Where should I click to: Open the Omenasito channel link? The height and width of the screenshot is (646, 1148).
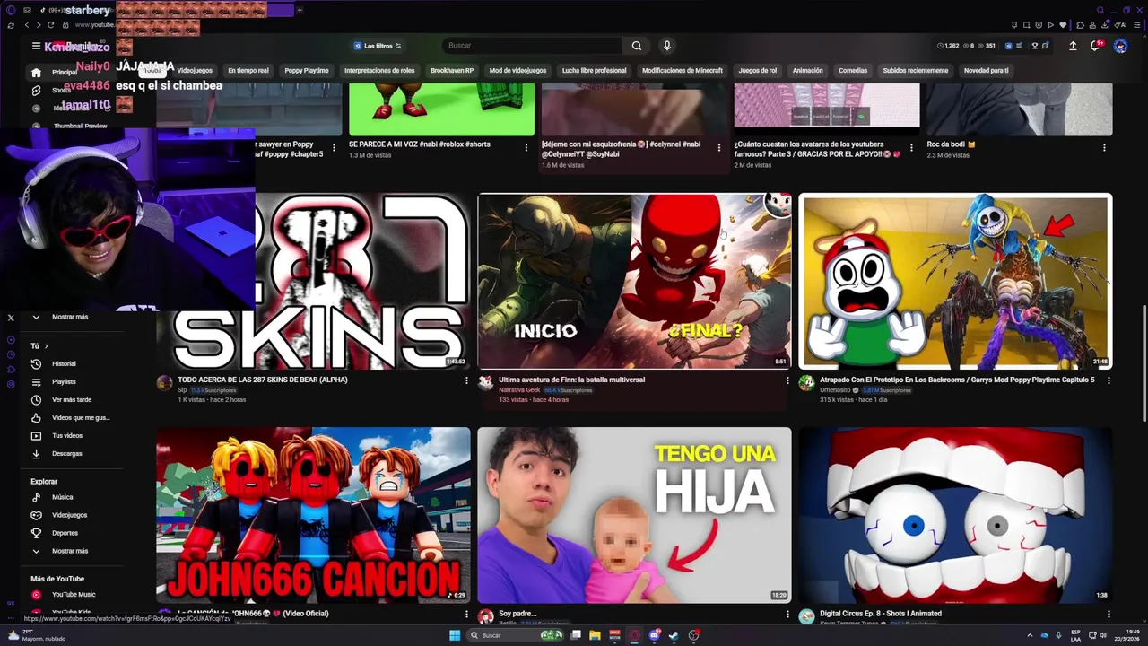coord(836,390)
